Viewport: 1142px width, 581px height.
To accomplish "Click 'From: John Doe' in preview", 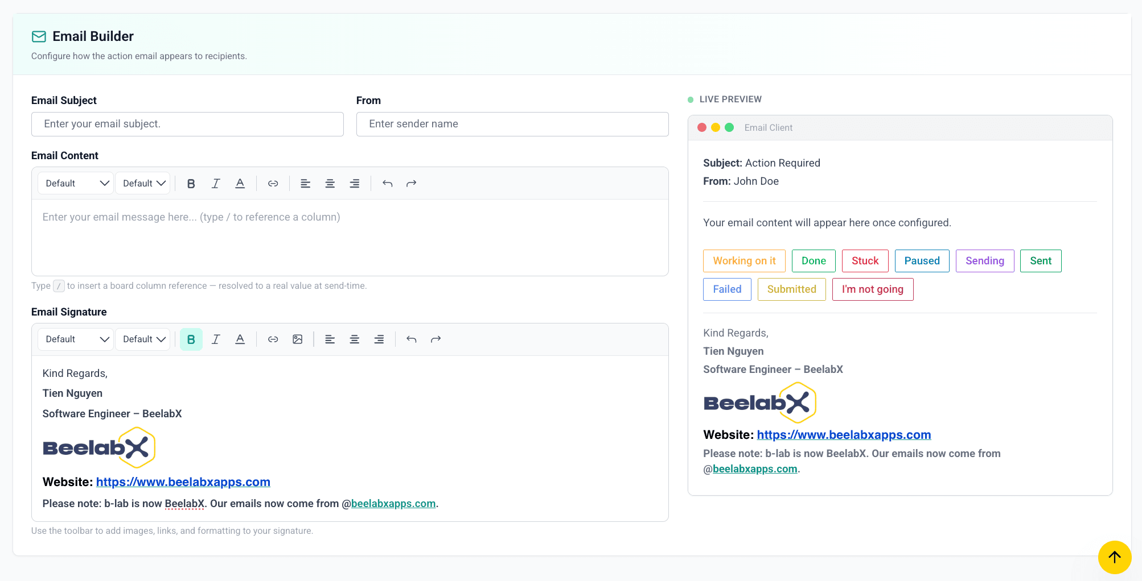I will coord(741,181).
